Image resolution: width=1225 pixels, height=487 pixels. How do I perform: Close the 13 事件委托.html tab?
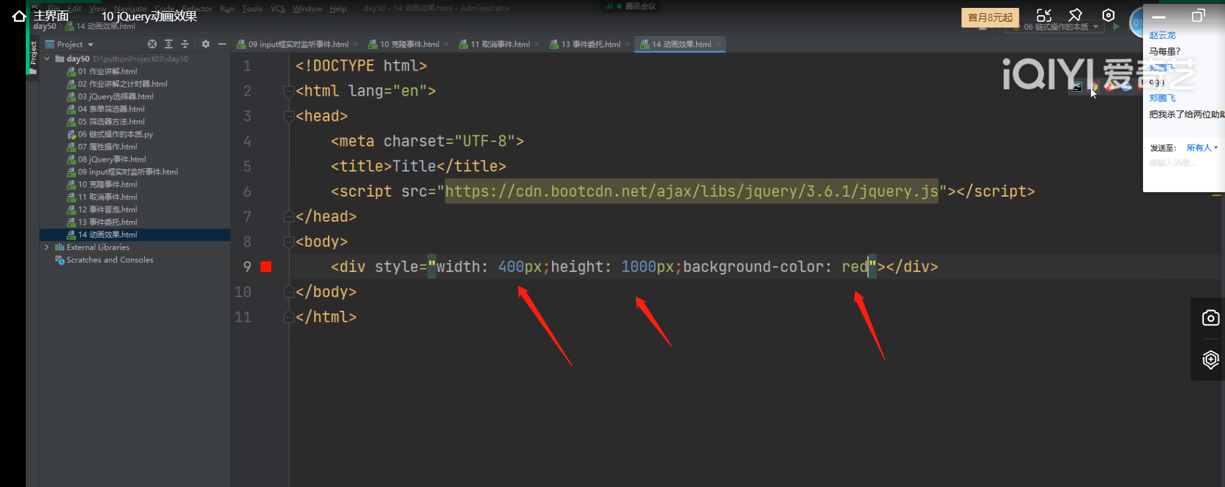pyautogui.click(x=627, y=44)
